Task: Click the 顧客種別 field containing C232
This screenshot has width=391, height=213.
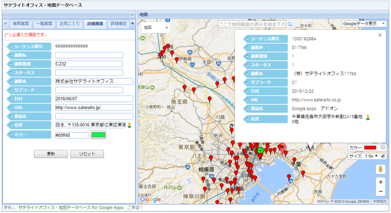Action: click(x=89, y=64)
